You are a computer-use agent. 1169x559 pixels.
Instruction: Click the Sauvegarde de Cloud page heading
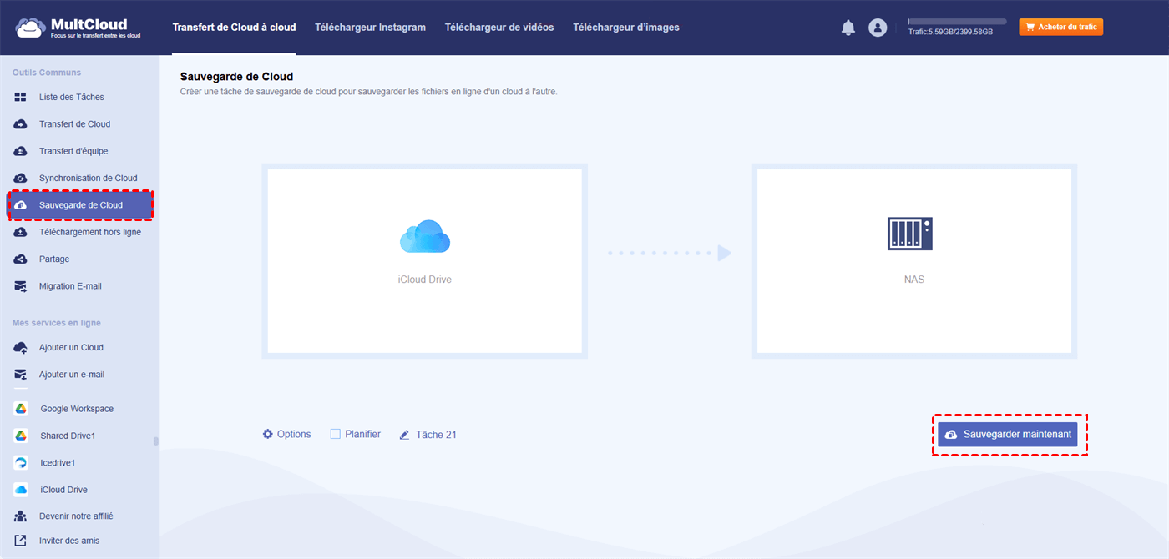pos(236,77)
